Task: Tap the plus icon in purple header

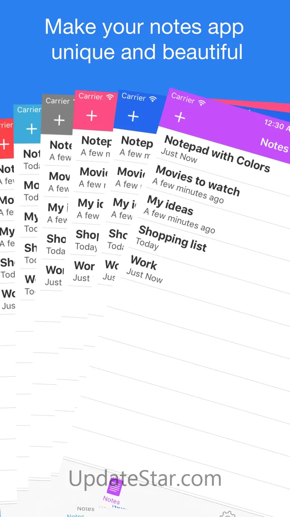Action: click(180, 117)
